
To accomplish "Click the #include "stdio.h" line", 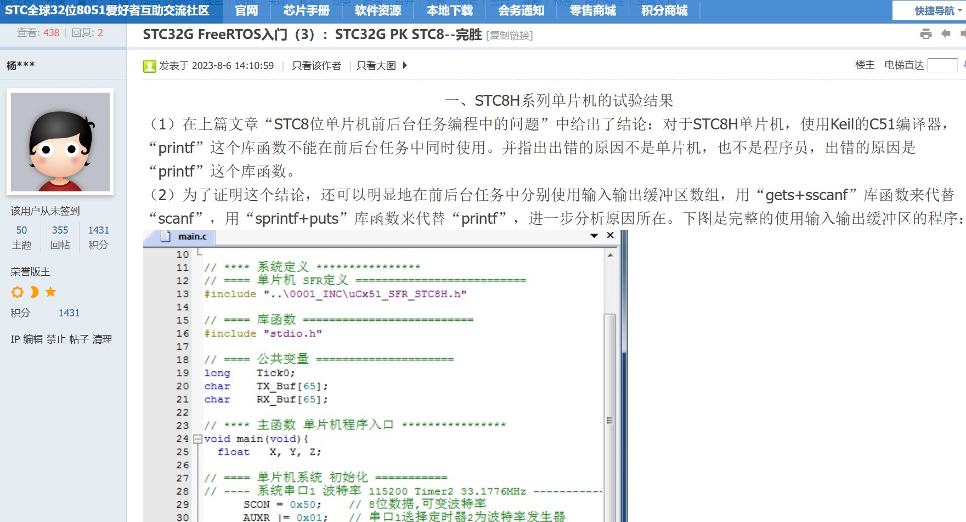I will (263, 334).
